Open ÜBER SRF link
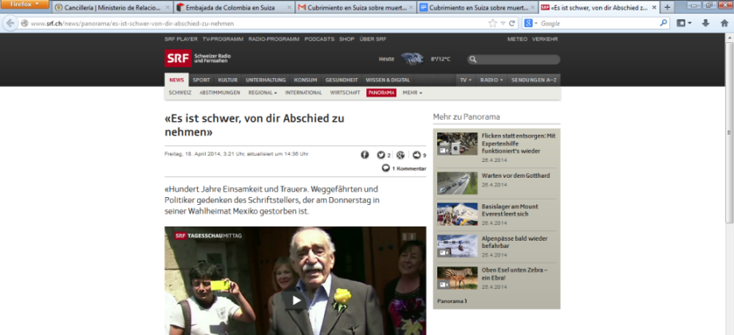 (373, 39)
